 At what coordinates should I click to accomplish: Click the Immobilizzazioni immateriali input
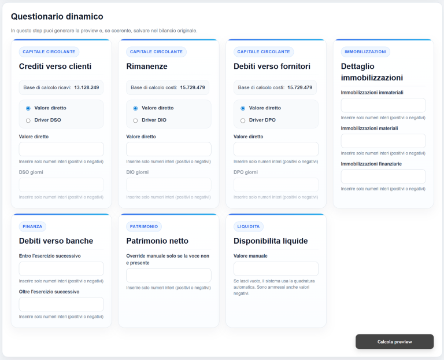coord(383,105)
